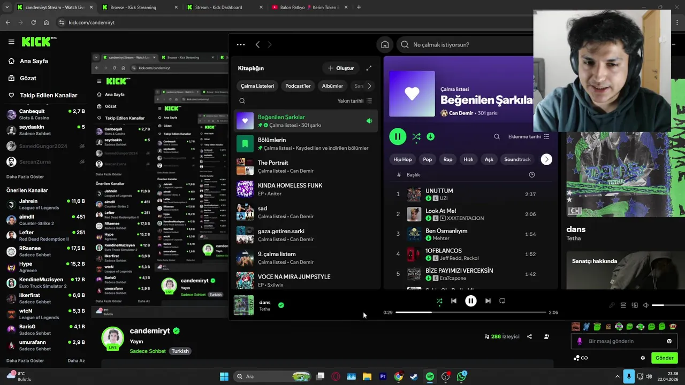Share the candemiryt stream
685x385 pixels.
(x=529, y=337)
